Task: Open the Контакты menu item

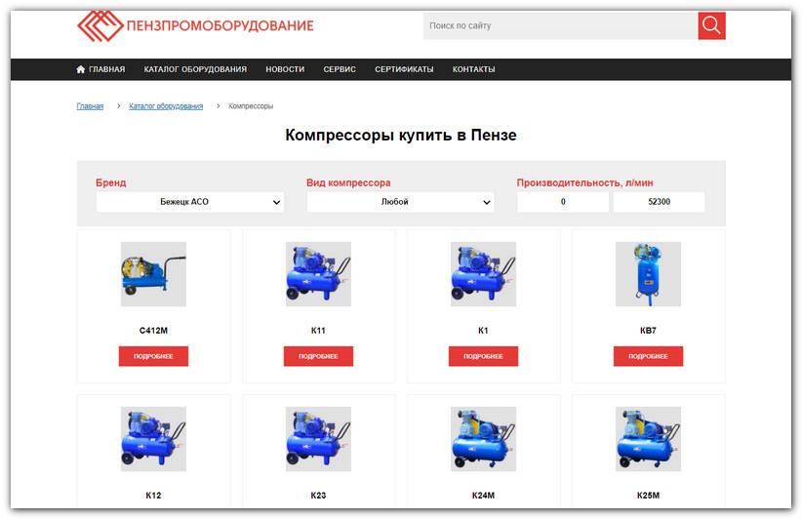Action: click(x=473, y=69)
